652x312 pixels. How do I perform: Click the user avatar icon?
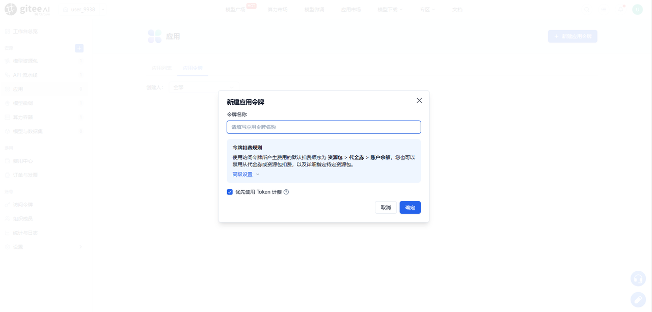point(637,9)
